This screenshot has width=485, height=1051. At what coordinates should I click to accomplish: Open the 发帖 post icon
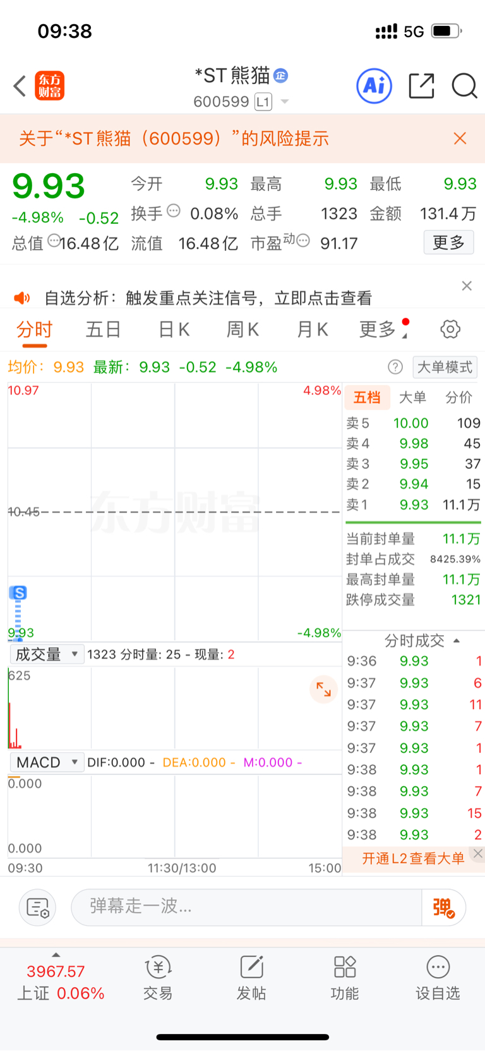[251, 978]
